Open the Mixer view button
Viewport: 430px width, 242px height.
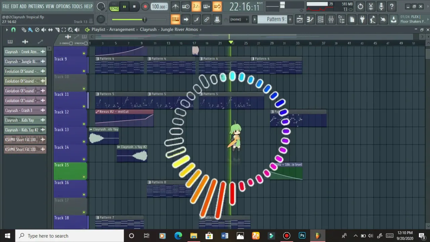coord(331,19)
